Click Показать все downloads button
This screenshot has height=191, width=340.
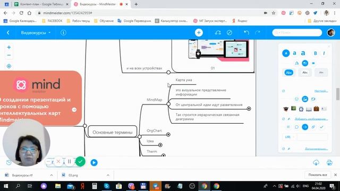[318, 175]
